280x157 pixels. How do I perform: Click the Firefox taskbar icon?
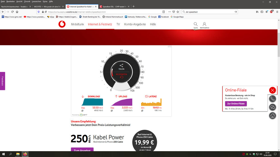point(25,154)
